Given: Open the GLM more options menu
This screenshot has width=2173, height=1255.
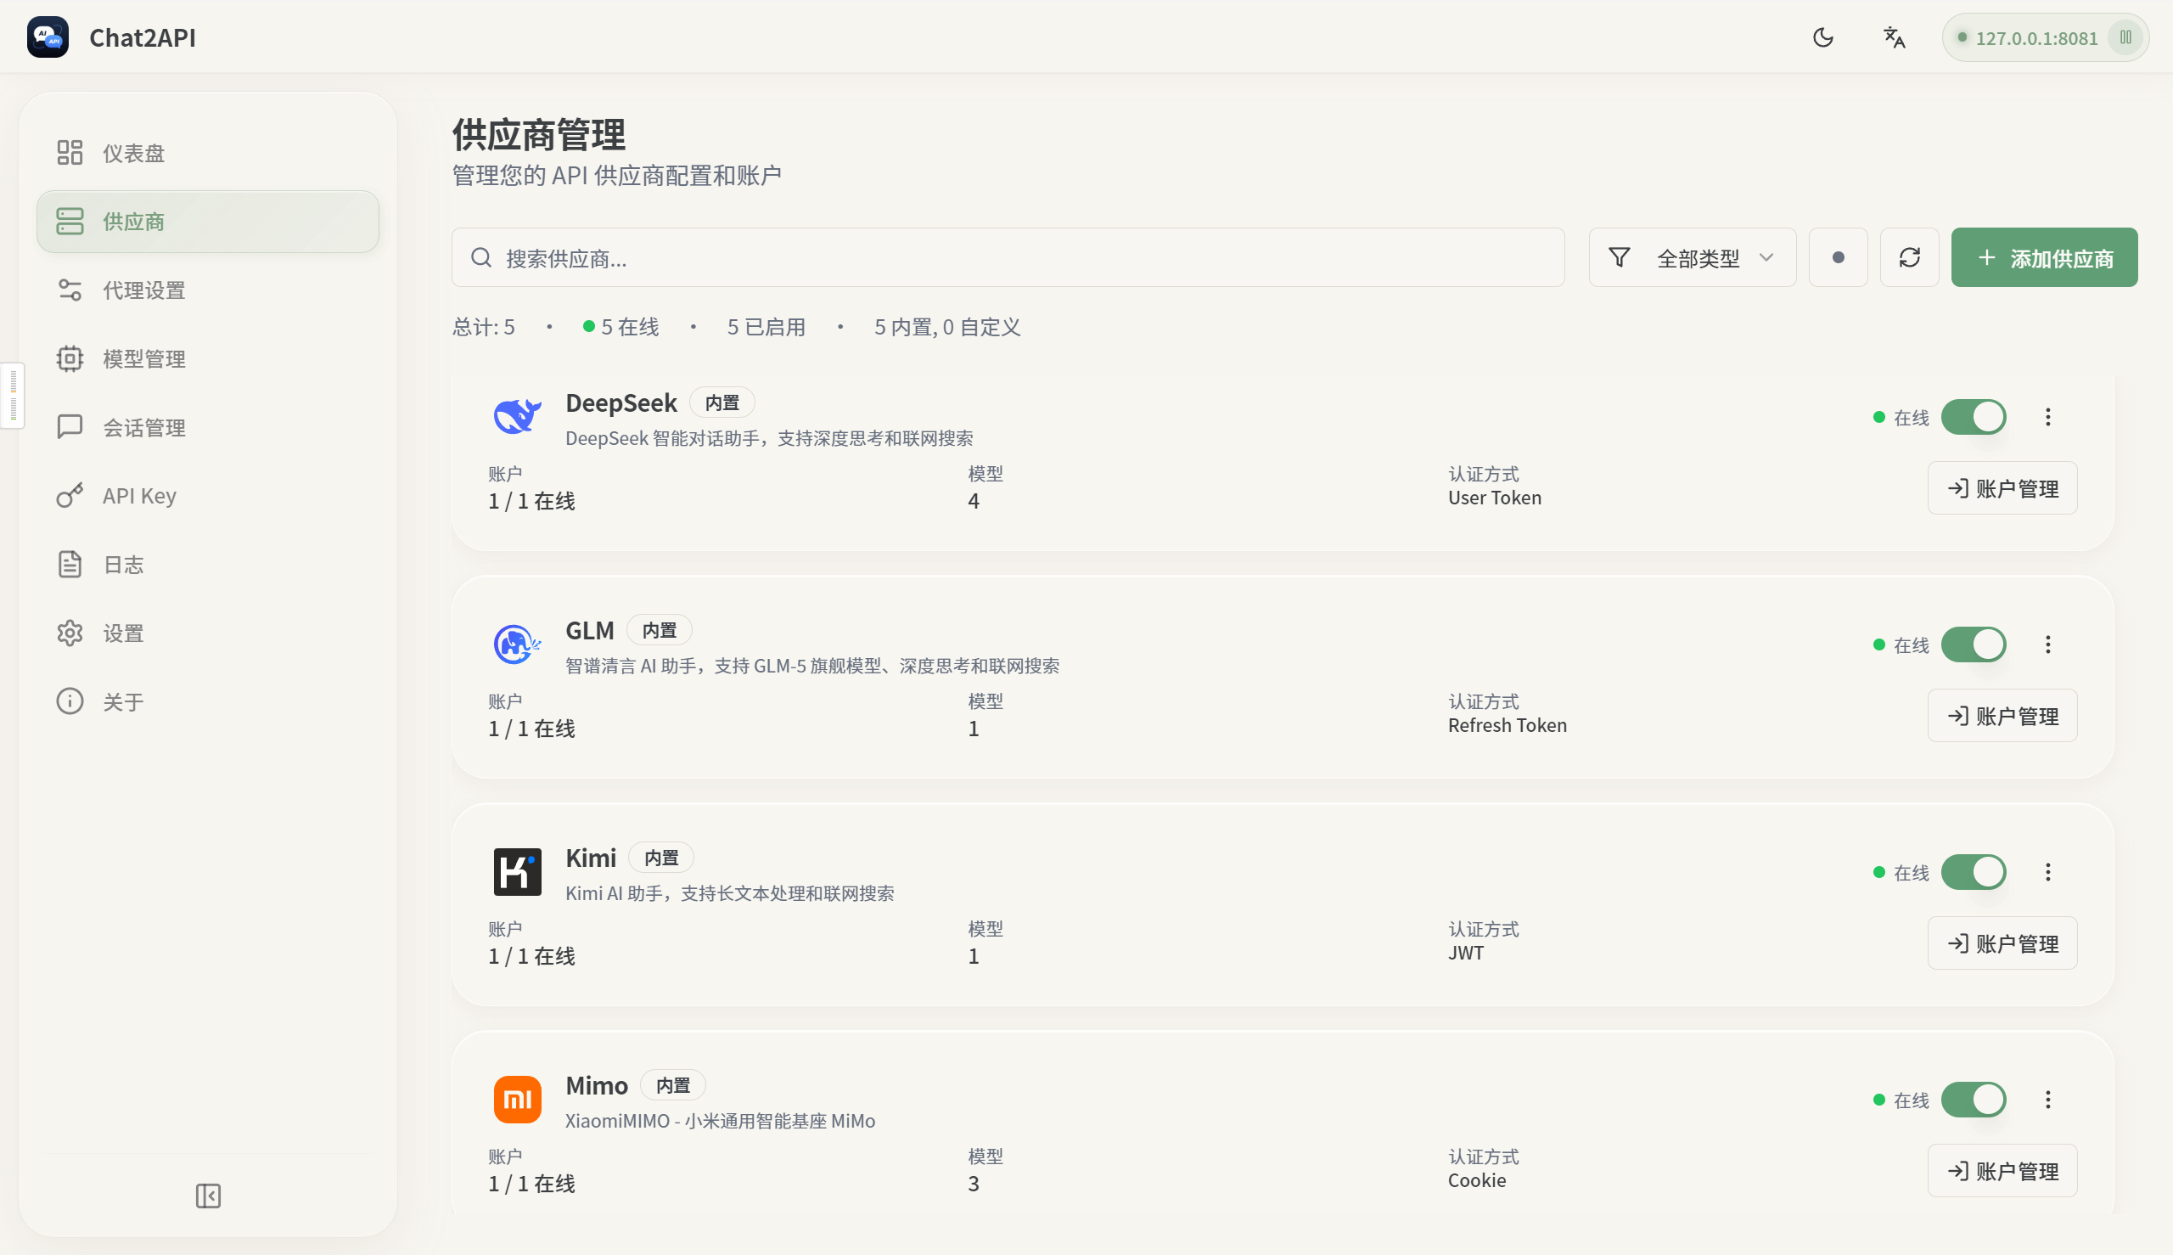Looking at the screenshot, I should [x=2047, y=644].
